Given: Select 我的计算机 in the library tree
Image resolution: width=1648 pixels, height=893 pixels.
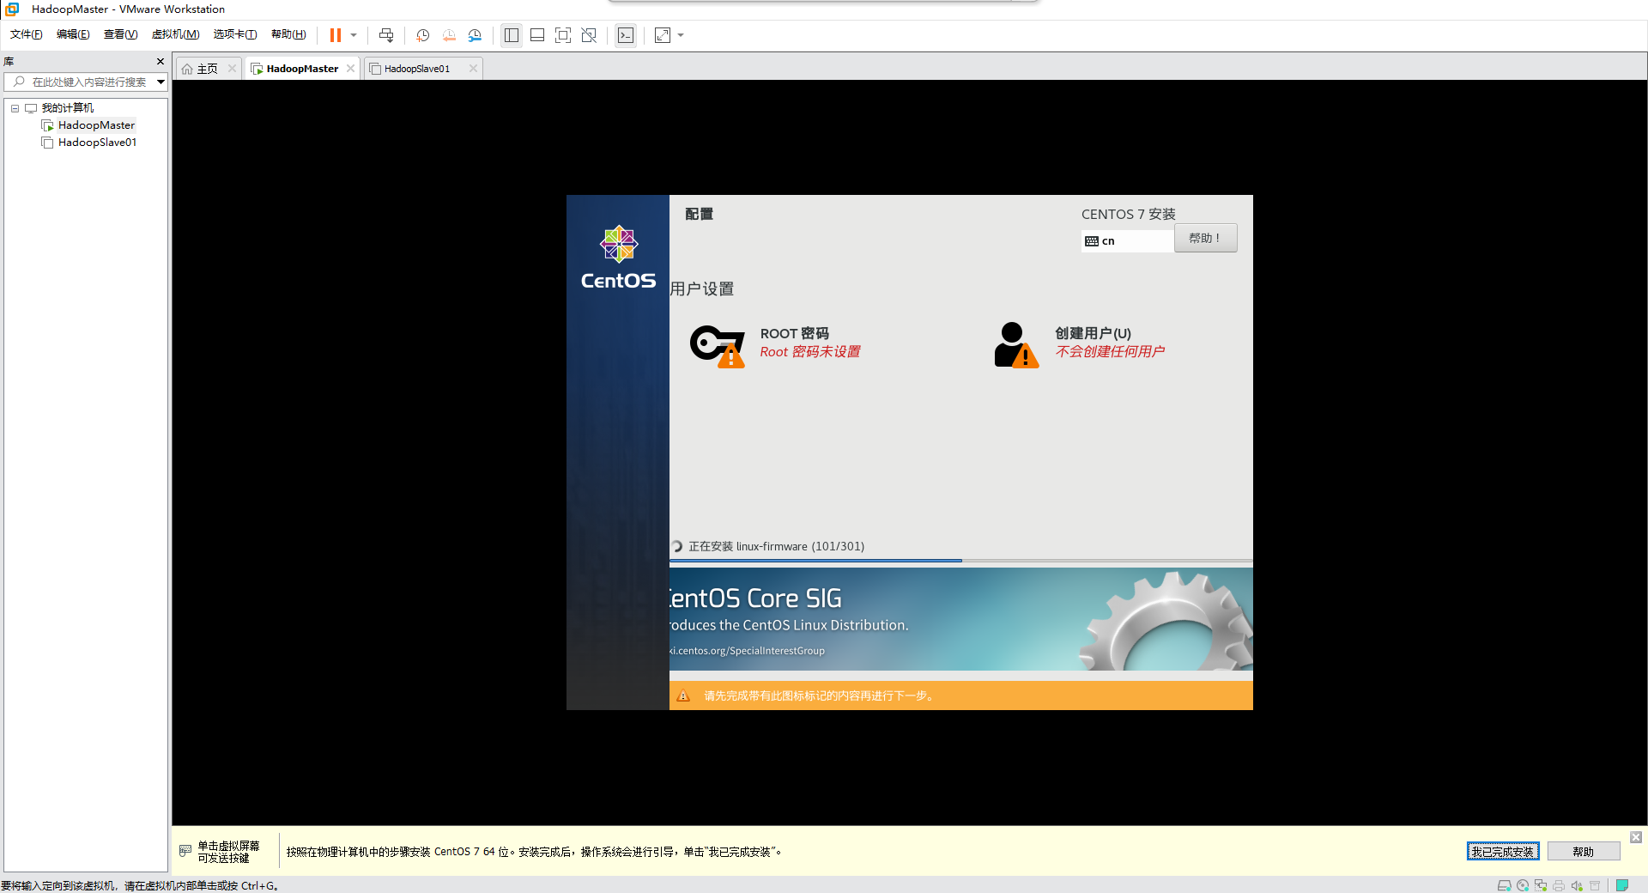Looking at the screenshot, I should pos(67,108).
